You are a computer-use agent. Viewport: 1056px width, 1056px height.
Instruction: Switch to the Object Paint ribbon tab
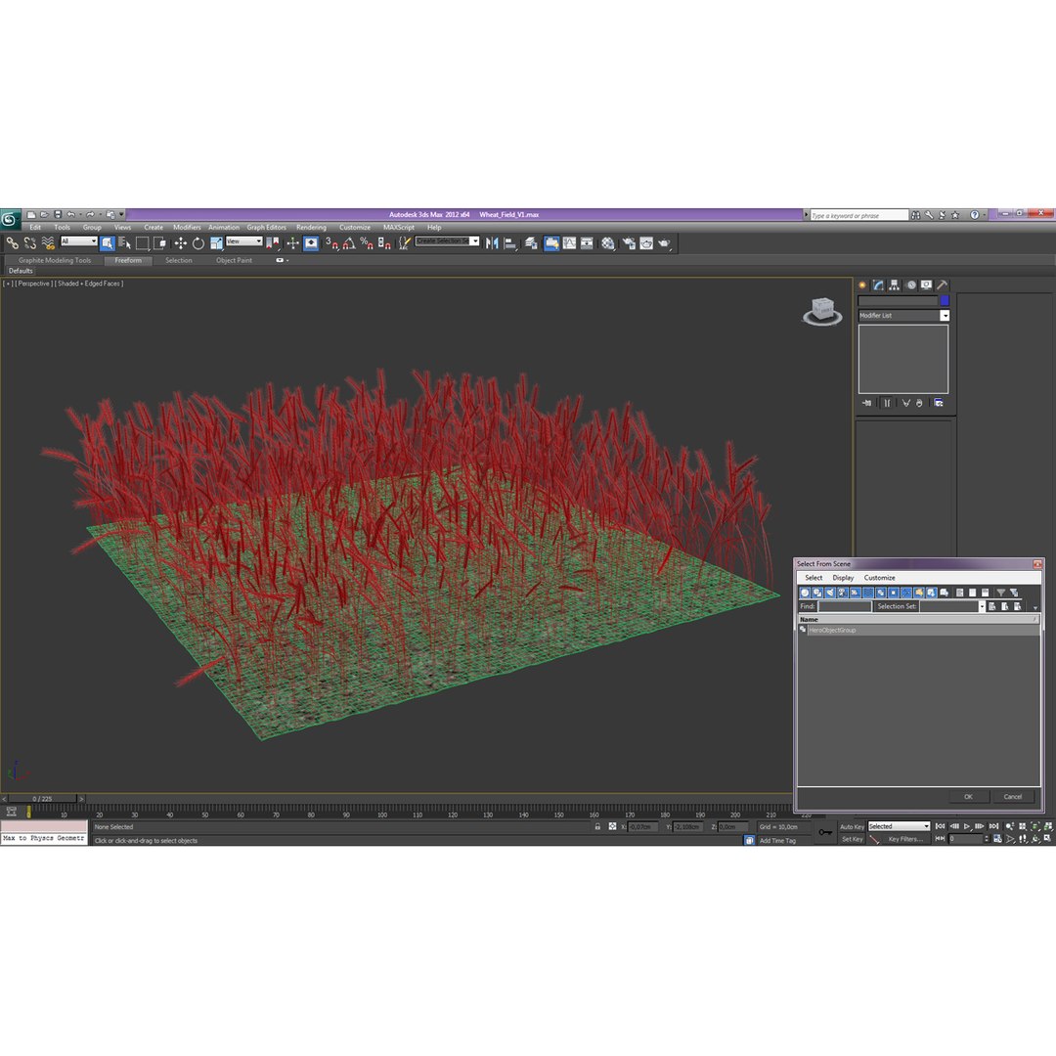pos(234,260)
